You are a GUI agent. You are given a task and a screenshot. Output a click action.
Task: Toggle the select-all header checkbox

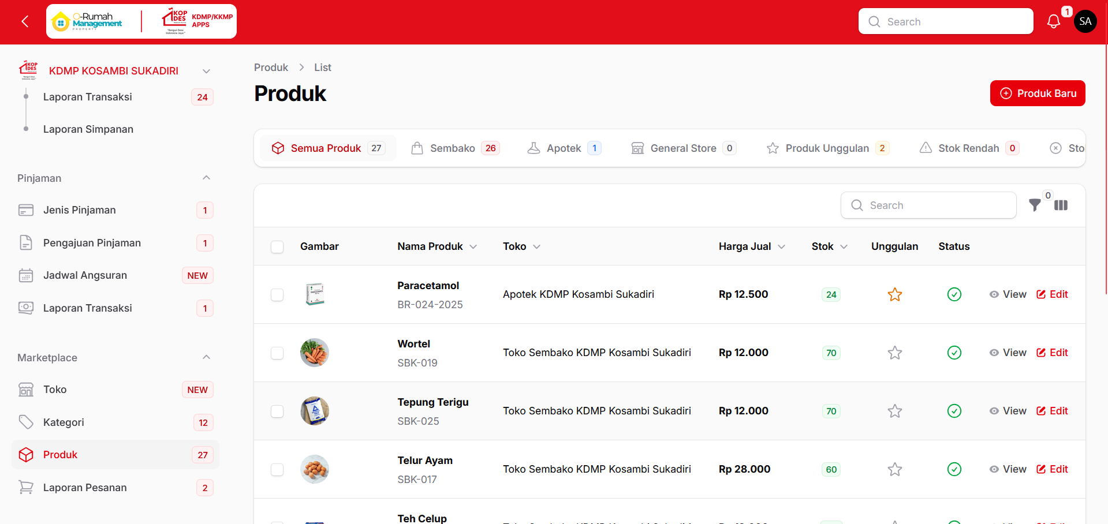coord(277,247)
